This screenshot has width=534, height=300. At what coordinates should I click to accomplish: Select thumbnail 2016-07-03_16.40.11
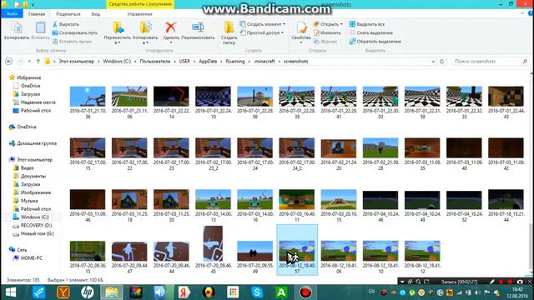297,206
